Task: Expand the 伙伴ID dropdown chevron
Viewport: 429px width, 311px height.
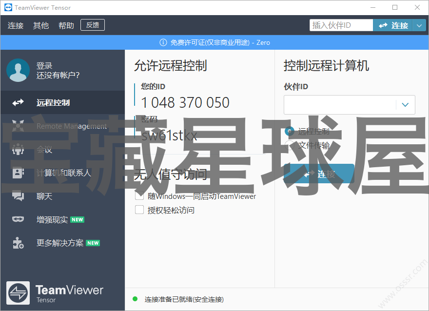Action: pos(405,105)
